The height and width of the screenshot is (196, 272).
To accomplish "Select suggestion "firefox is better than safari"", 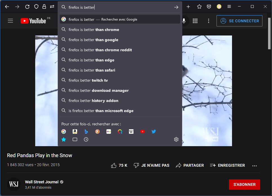I will click(x=92, y=70).
